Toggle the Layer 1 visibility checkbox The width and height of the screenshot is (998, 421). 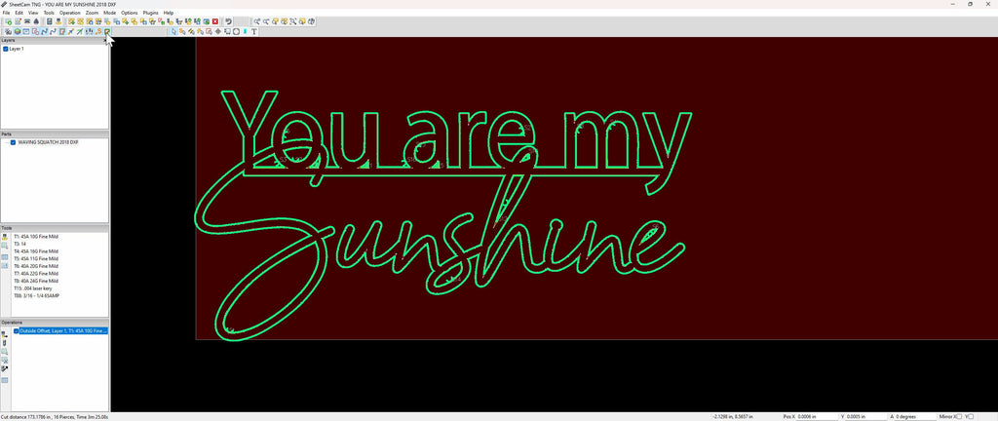pyautogui.click(x=6, y=49)
